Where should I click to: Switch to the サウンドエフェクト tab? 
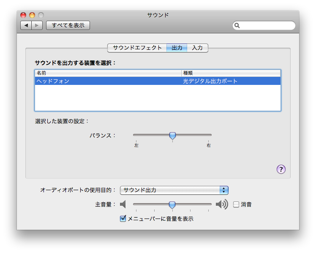click(x=137, y=48)
